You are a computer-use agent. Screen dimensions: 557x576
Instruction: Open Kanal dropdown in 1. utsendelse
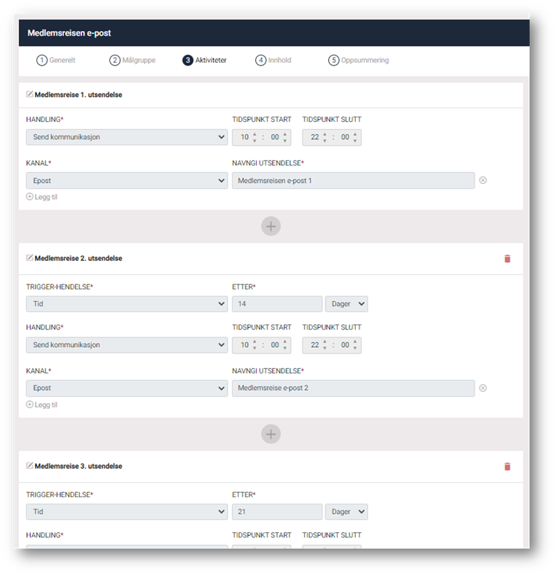click(x=127, y=180)
